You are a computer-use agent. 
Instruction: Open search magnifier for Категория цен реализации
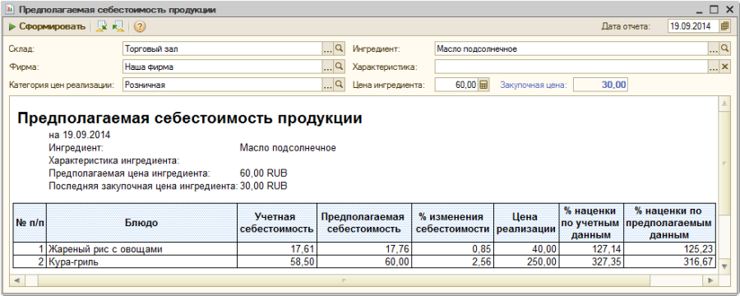coord(340,85)
